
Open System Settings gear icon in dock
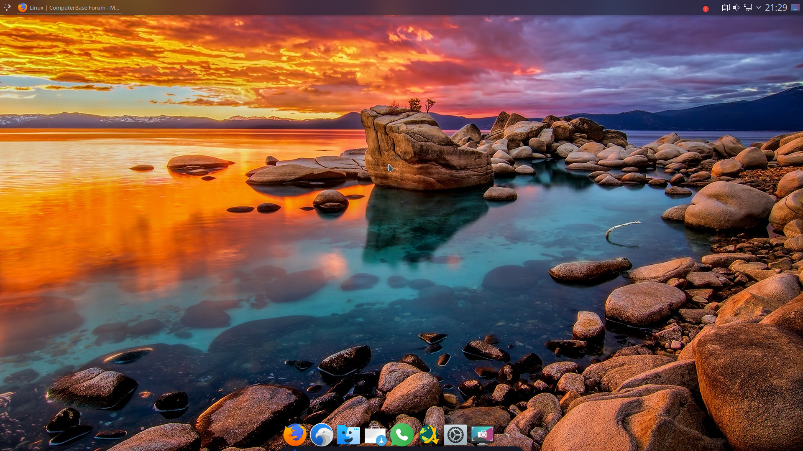(x=455, y=435)
